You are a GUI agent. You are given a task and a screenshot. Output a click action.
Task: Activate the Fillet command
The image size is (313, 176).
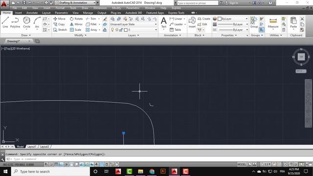coord(91,24)
